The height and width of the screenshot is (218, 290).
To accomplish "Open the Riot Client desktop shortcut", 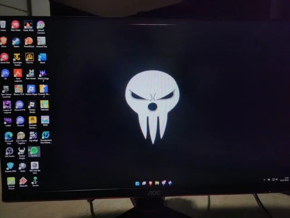I will point(15,26).
